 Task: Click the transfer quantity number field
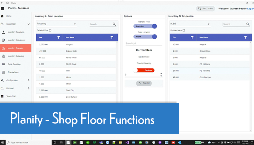pos(142,75)
